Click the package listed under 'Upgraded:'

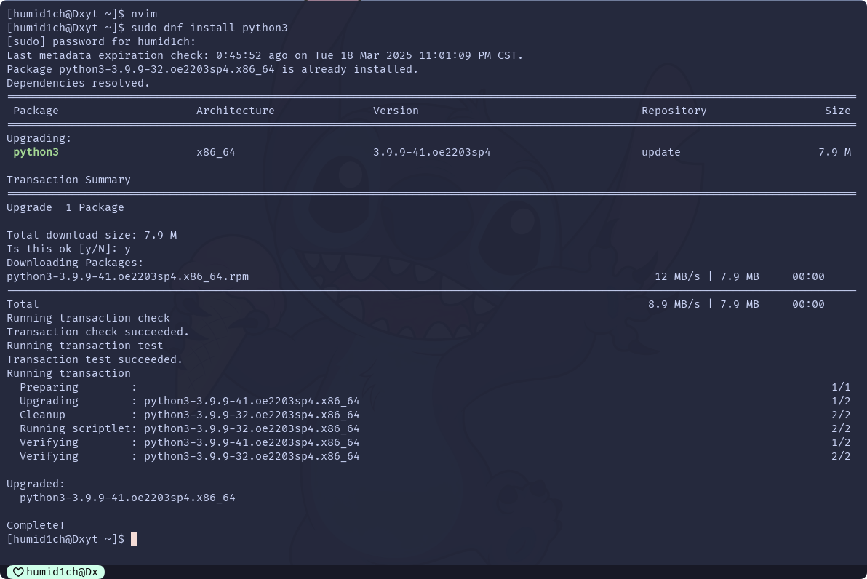click(128, 498)
